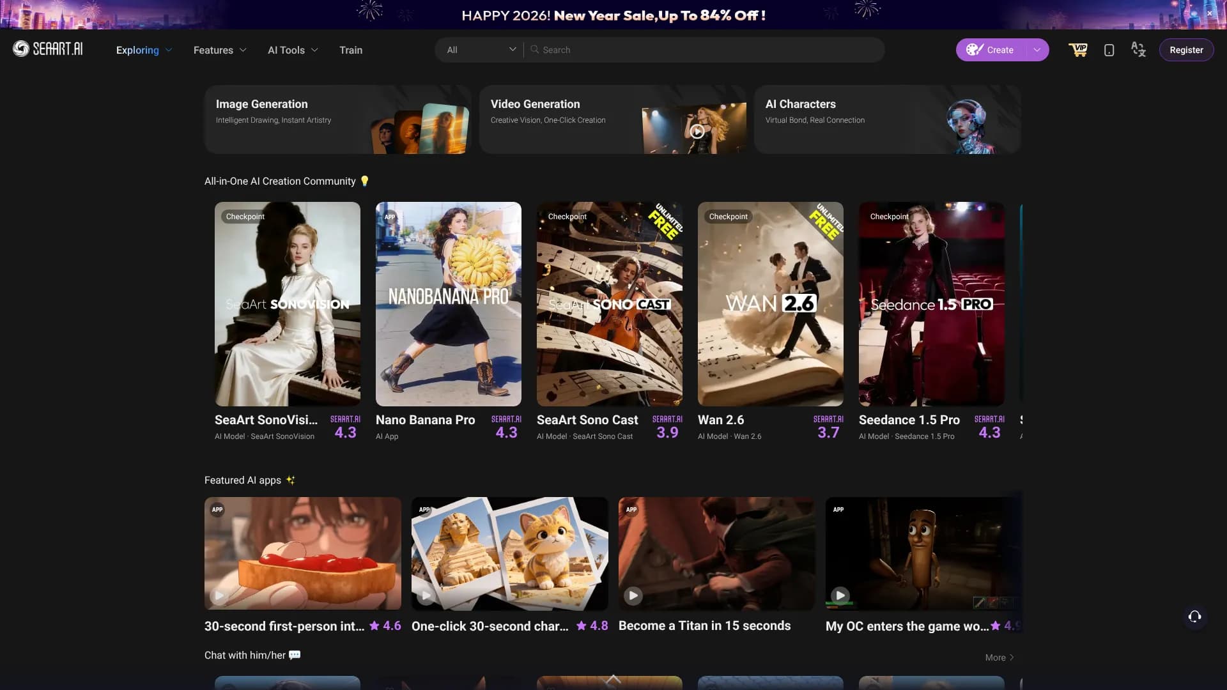Click the Register button

coord(1186,50)
